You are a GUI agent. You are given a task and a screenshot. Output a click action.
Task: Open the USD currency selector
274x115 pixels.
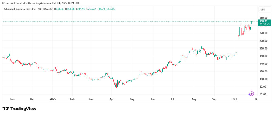pyautogui.click(x=262, y=10)
